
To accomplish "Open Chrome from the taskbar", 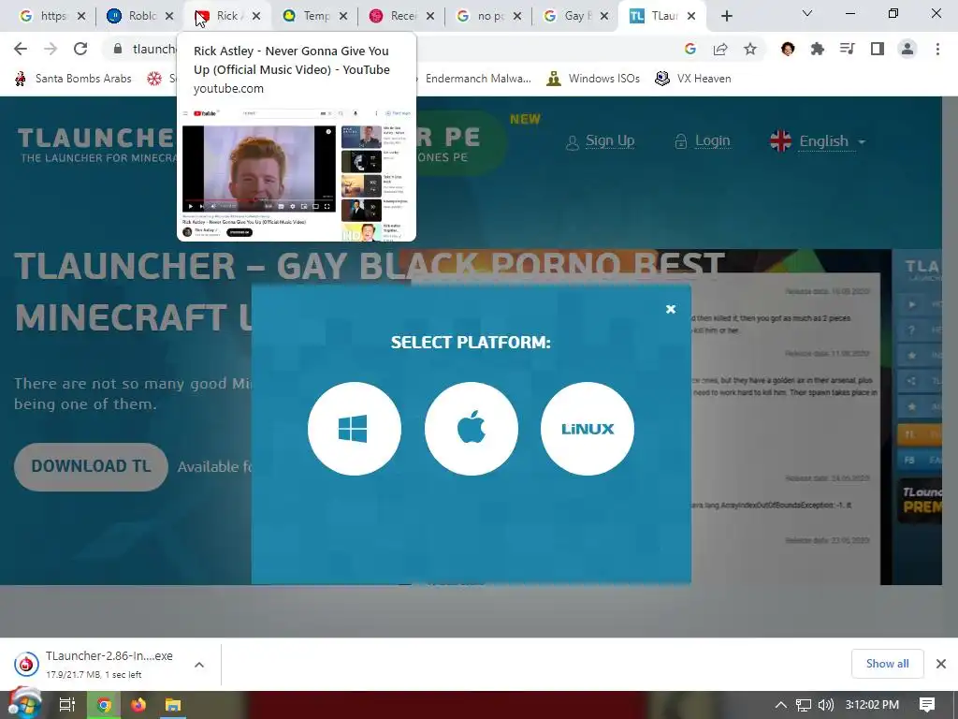I will [104, 705].
